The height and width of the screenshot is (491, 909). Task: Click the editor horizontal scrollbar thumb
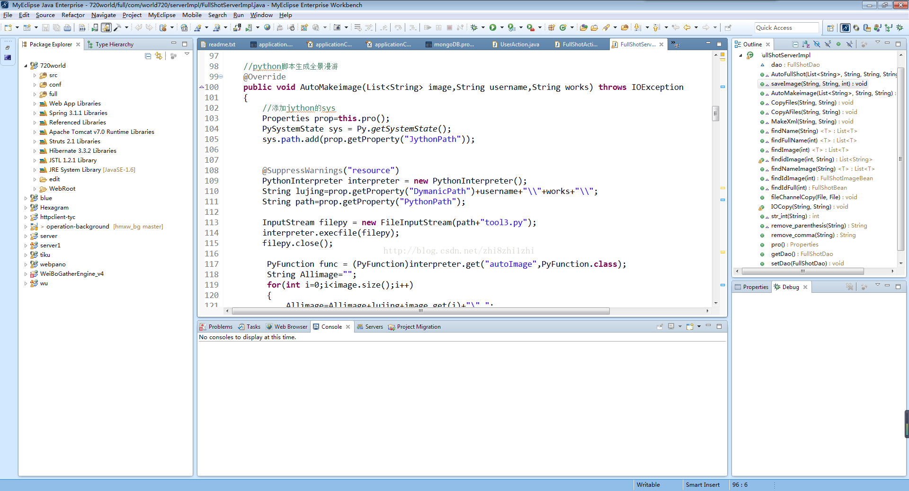coord(420,311)
